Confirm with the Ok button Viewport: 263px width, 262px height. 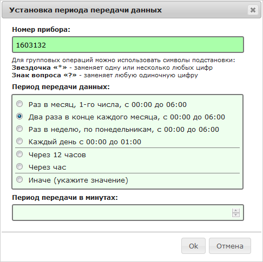(x=193, y=246)
